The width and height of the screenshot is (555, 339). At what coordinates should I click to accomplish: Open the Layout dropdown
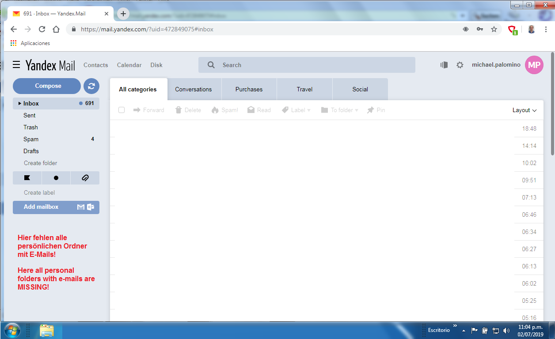click(525, 110)
